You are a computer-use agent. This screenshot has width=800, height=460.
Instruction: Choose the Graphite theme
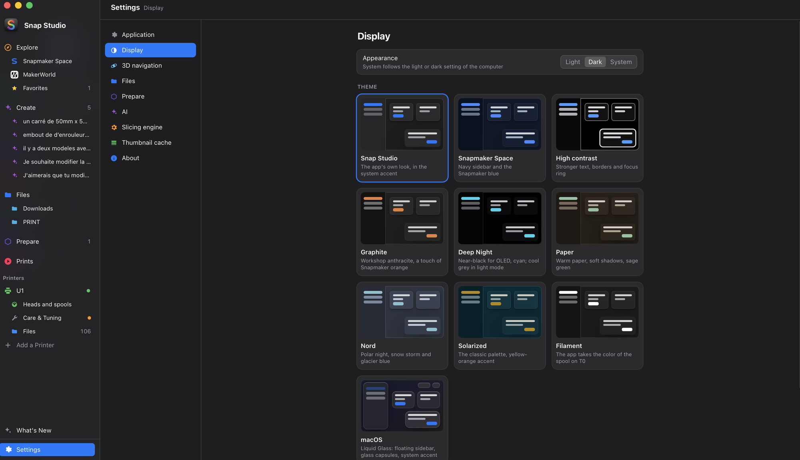tap(402, 232)
